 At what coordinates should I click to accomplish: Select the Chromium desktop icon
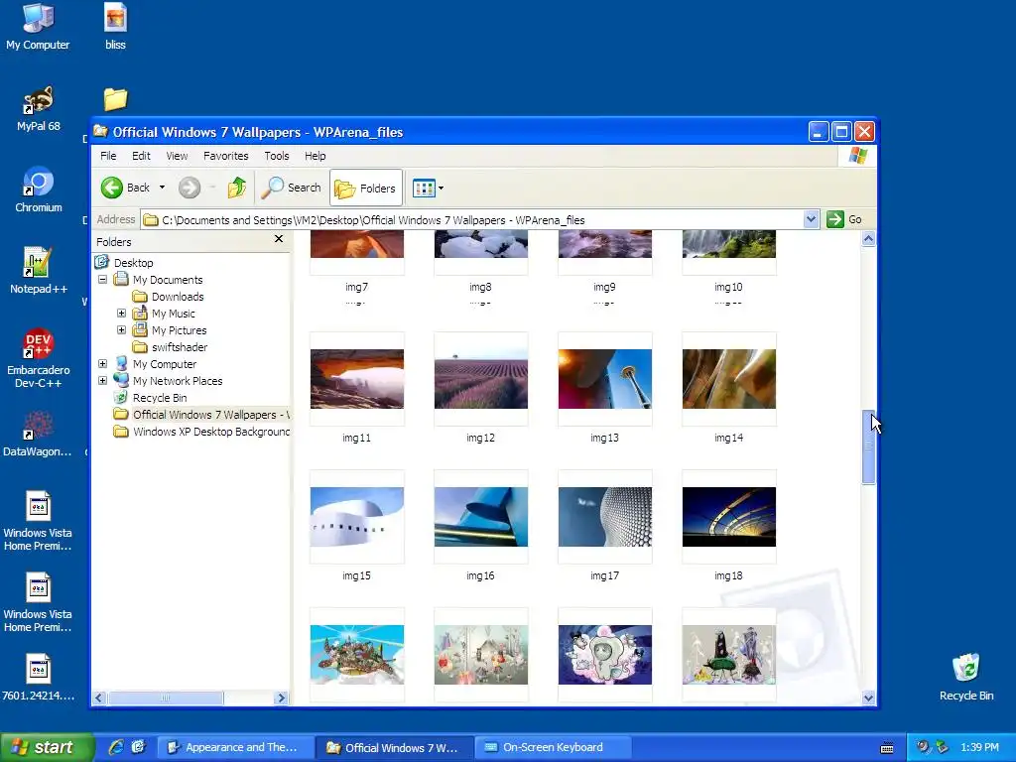[x=39, y=190]
